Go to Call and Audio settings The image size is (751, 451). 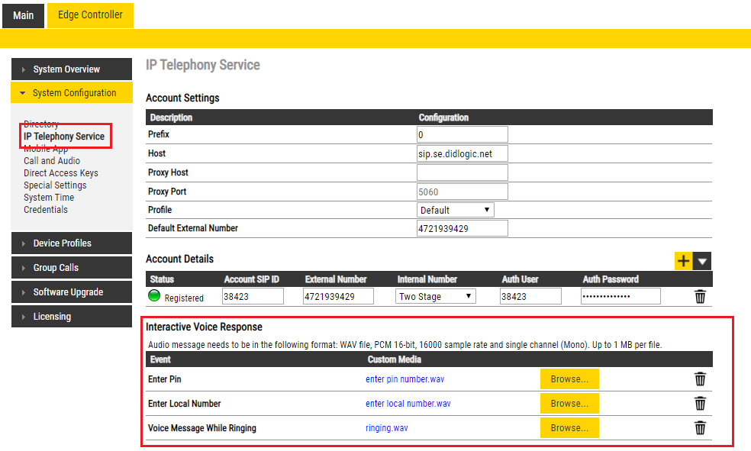[x=52, y=161]
